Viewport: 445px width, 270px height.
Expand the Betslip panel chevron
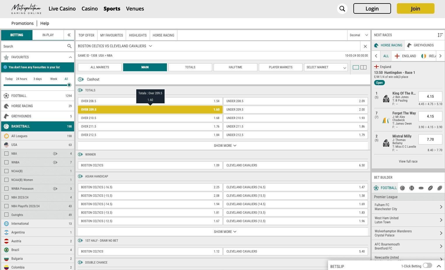coord(439,266)
